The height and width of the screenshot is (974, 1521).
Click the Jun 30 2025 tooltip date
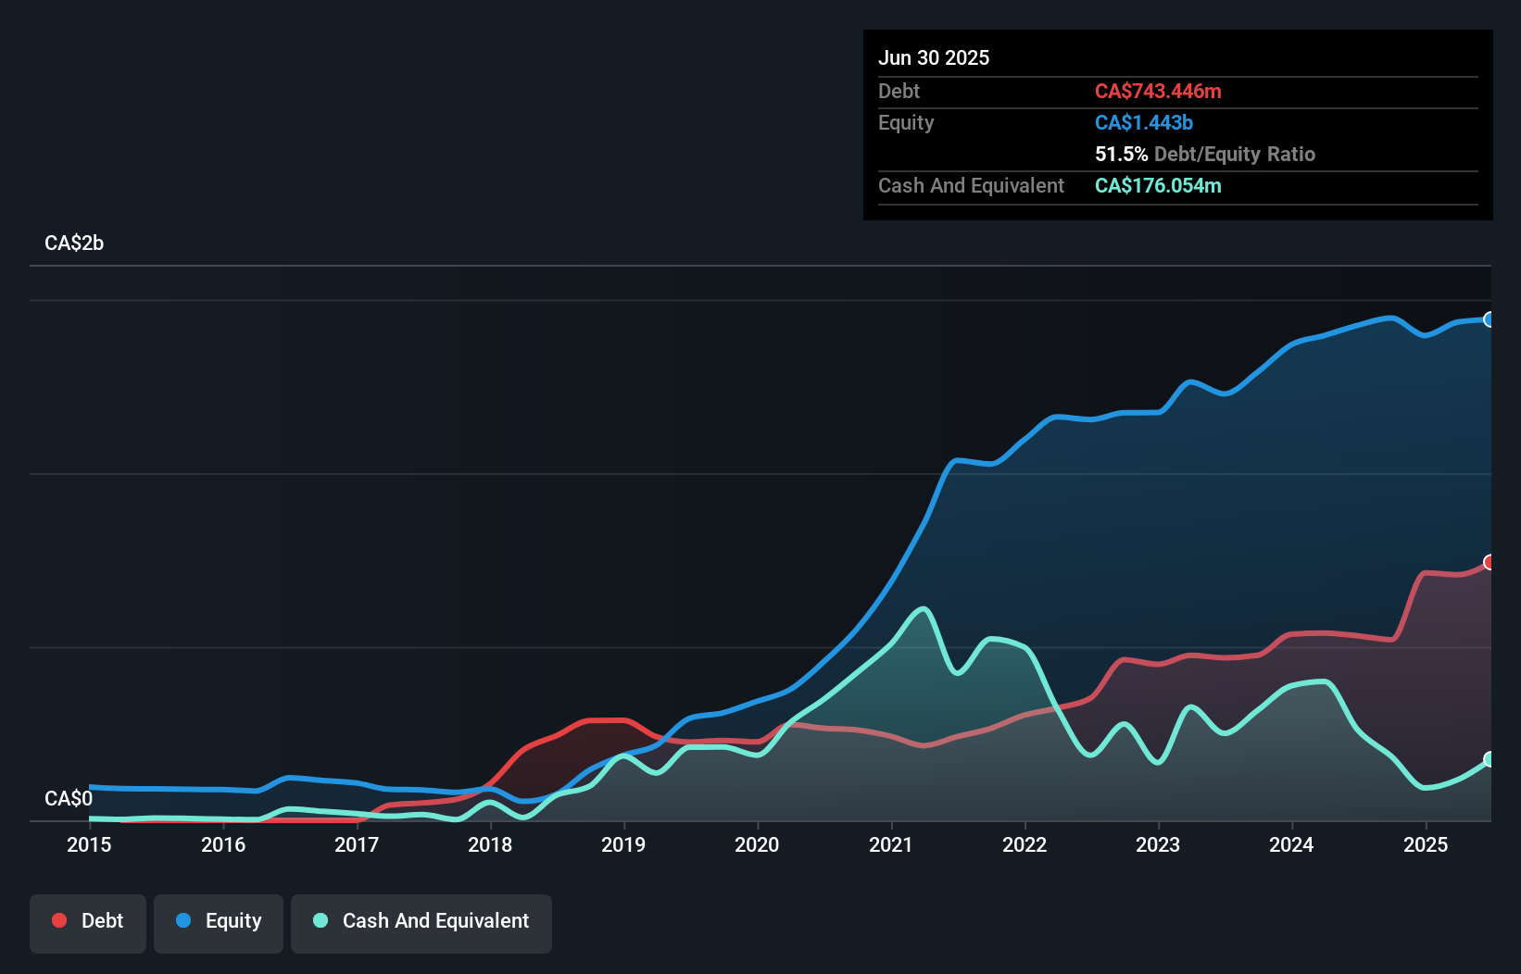934,57
